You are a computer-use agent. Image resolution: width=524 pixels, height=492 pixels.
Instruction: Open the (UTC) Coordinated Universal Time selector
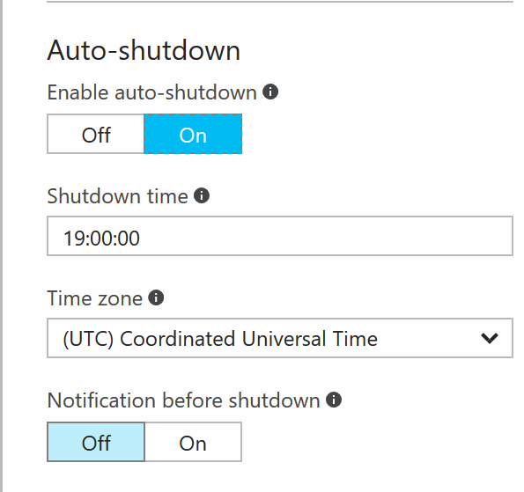pyautogui.click(x=280, y=338)
